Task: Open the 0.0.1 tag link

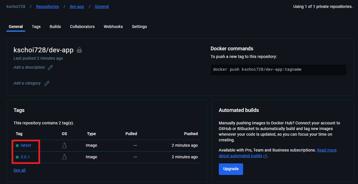Action: (25, 157)
